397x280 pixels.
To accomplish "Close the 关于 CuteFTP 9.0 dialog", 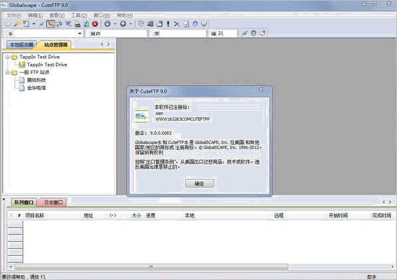I will 261,89.
